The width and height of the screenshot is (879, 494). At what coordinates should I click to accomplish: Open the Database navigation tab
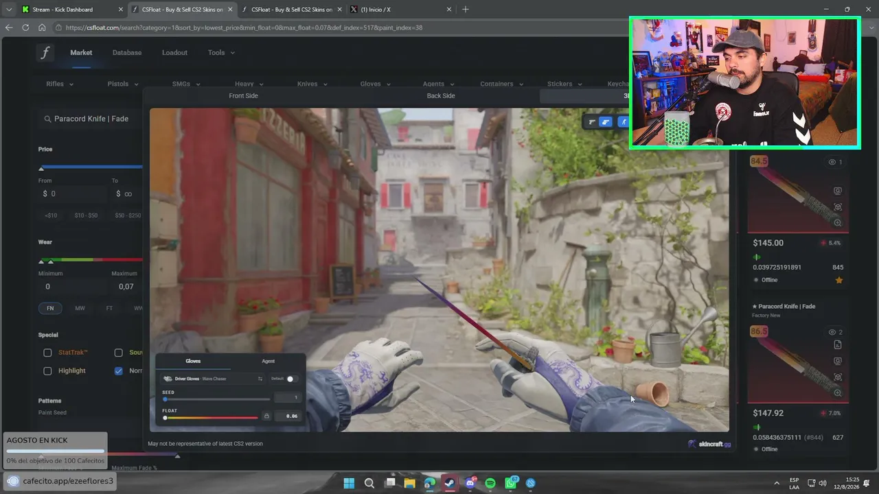coord(127,53)
